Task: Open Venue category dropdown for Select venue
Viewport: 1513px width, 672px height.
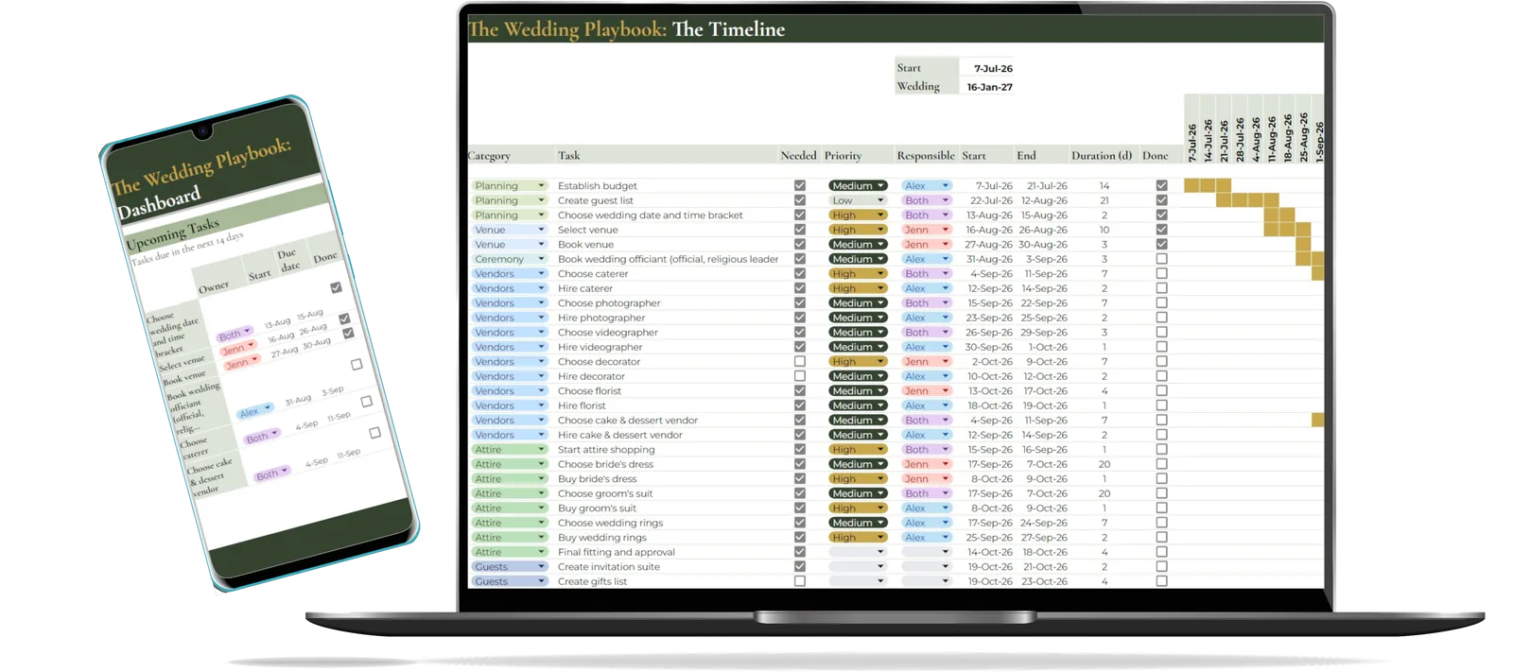Action: tap(510, 230)
